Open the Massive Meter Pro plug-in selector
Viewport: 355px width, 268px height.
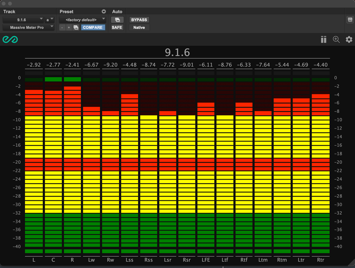point(28,28)
